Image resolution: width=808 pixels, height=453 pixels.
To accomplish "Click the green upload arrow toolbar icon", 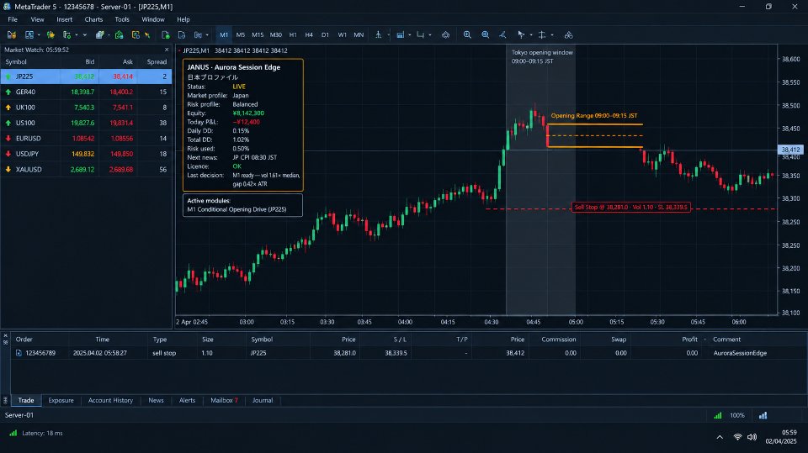I will 119,35.
